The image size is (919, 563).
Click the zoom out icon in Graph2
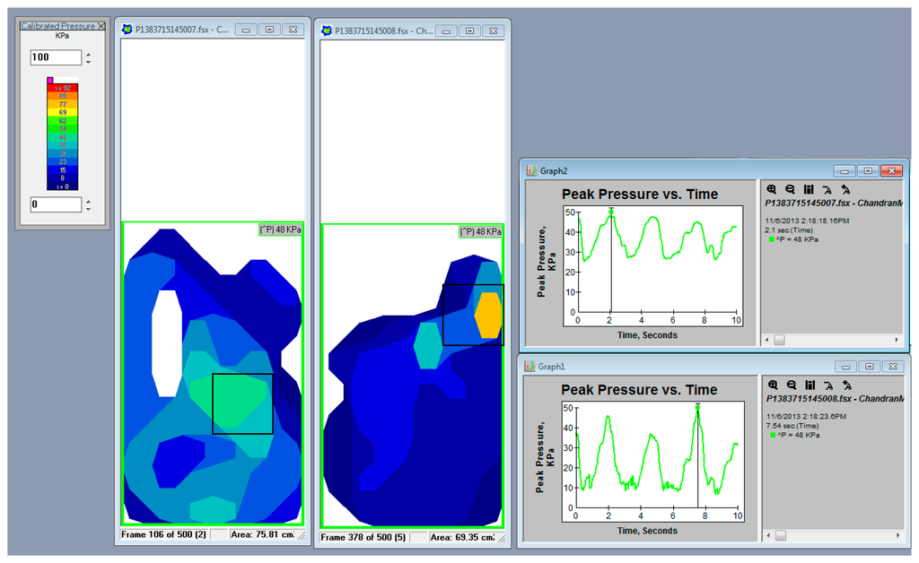pyautogui.click(x=790, y=189)
